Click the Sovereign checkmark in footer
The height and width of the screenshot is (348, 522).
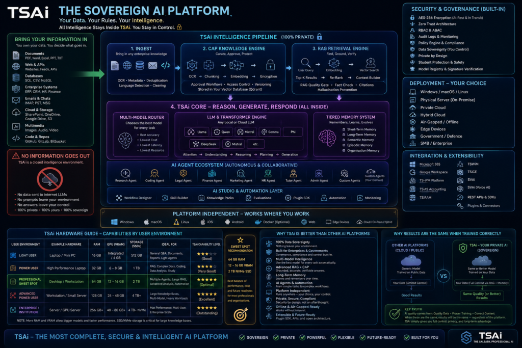pos(242,337)
